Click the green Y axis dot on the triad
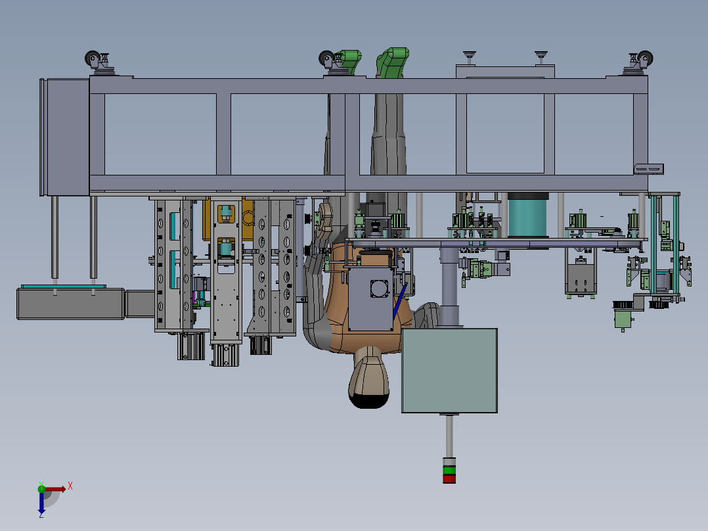This screenshot has width=708, height=531. [41, 488]
